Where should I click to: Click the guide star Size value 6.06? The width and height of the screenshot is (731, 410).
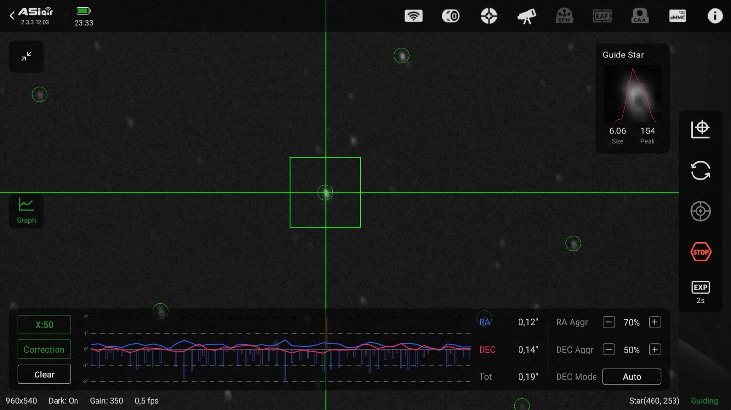pos(617,131)
